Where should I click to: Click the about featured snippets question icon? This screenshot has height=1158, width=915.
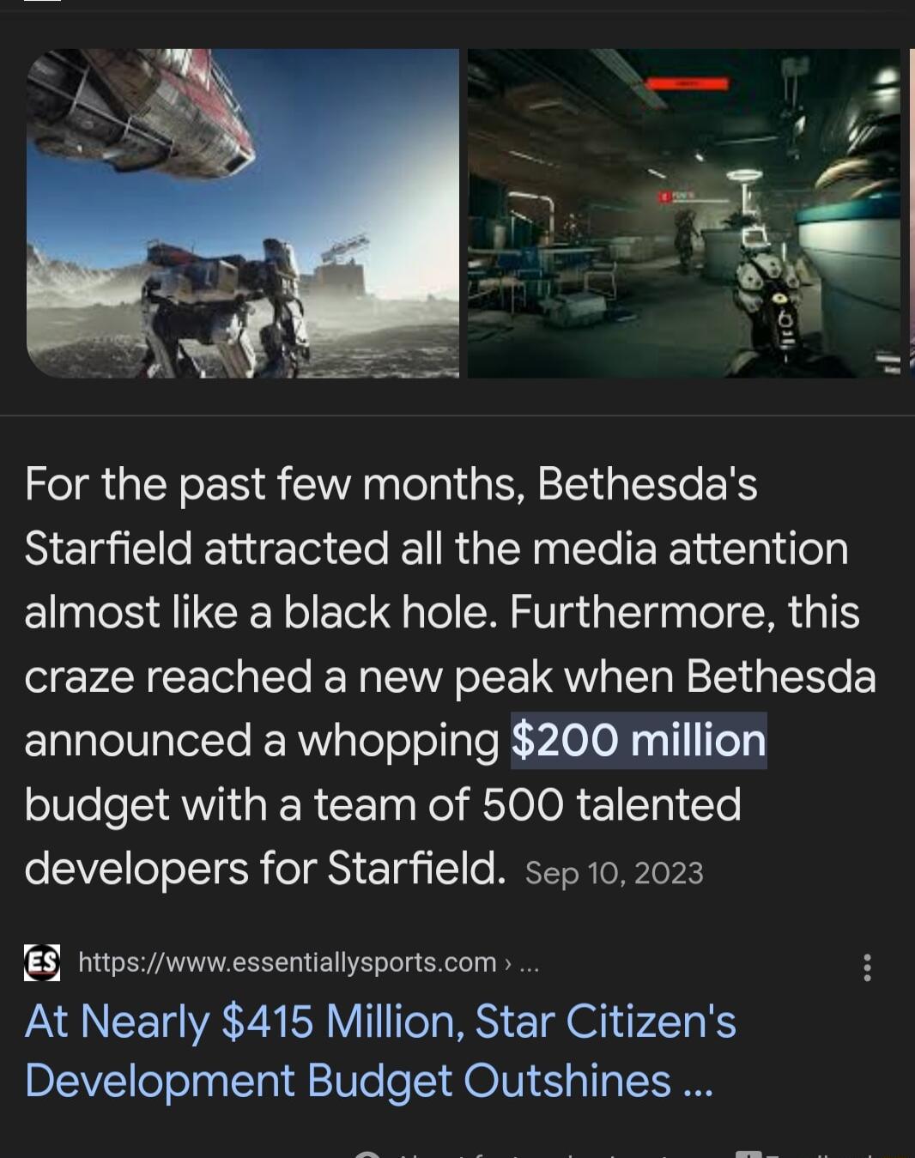pos(367,1155)
